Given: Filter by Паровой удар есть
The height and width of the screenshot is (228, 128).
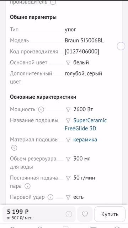Looking at the screenshot, I should (x=68, y=197).
